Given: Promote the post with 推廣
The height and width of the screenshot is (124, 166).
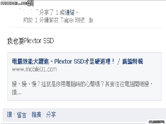Looking at the screenshot, I should point(36,115).
